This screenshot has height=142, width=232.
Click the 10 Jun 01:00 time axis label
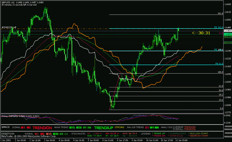[152, 140]
